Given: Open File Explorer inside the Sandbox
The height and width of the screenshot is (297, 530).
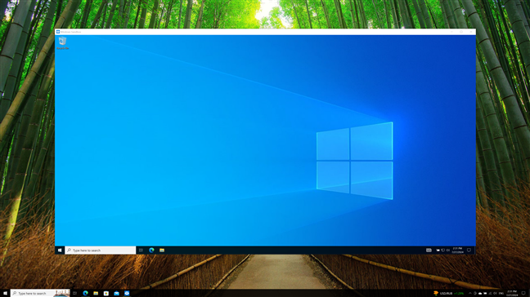Looking at the screenshot, I should tap(162, 250).
